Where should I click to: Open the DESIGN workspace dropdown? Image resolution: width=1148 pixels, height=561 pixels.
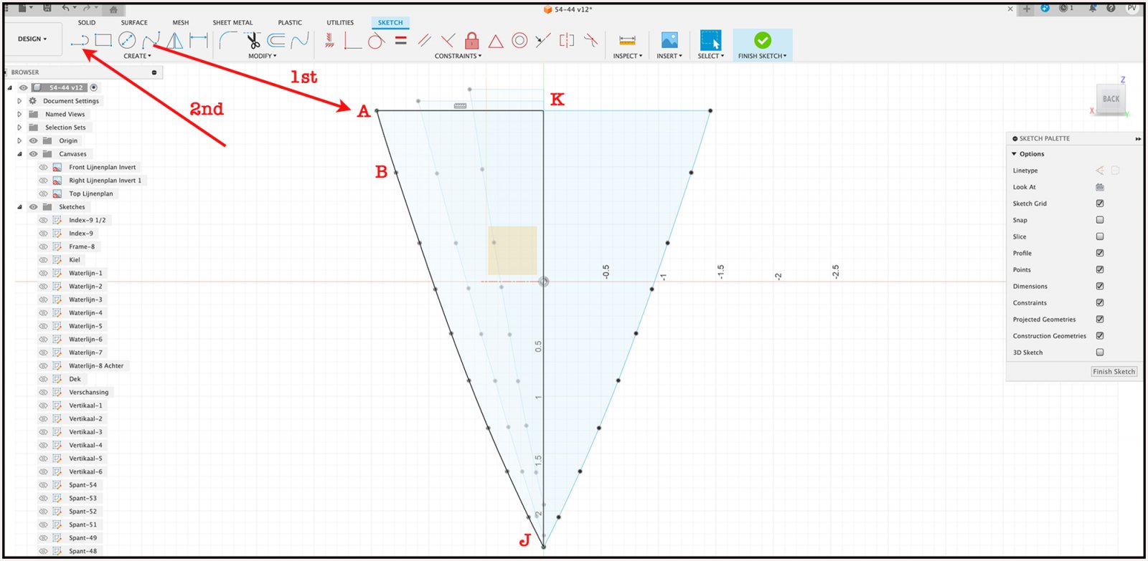pos(32,39)
